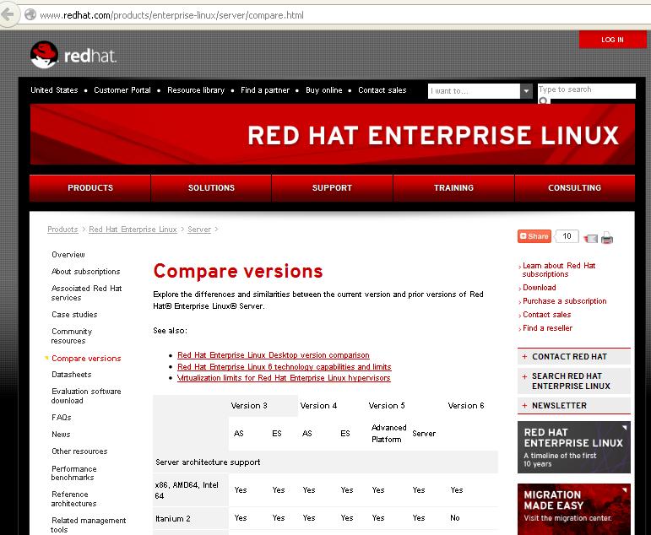Click Red Hat Enterprise Linux breadcrumb
Viewport: 651px width, 535px height.
[133, 230]
